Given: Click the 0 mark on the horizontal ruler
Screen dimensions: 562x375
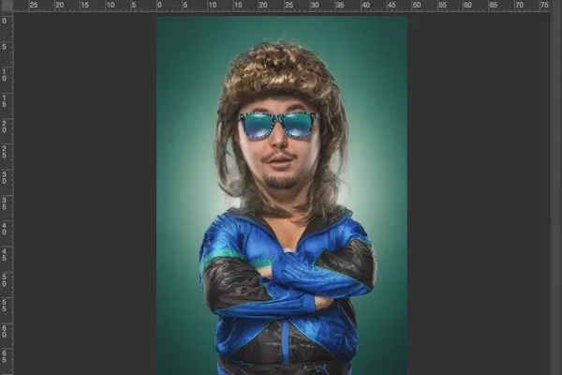Looking at the screenshot, I should 159,5.
